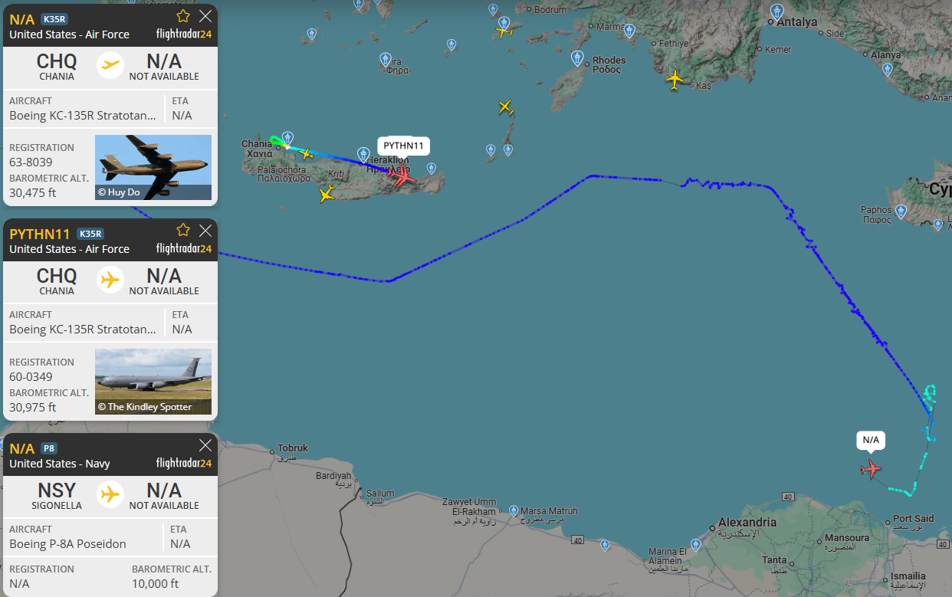952x597 pixels.
Task: Close the PYTHN11 flight card
Action: click(205, 230)
